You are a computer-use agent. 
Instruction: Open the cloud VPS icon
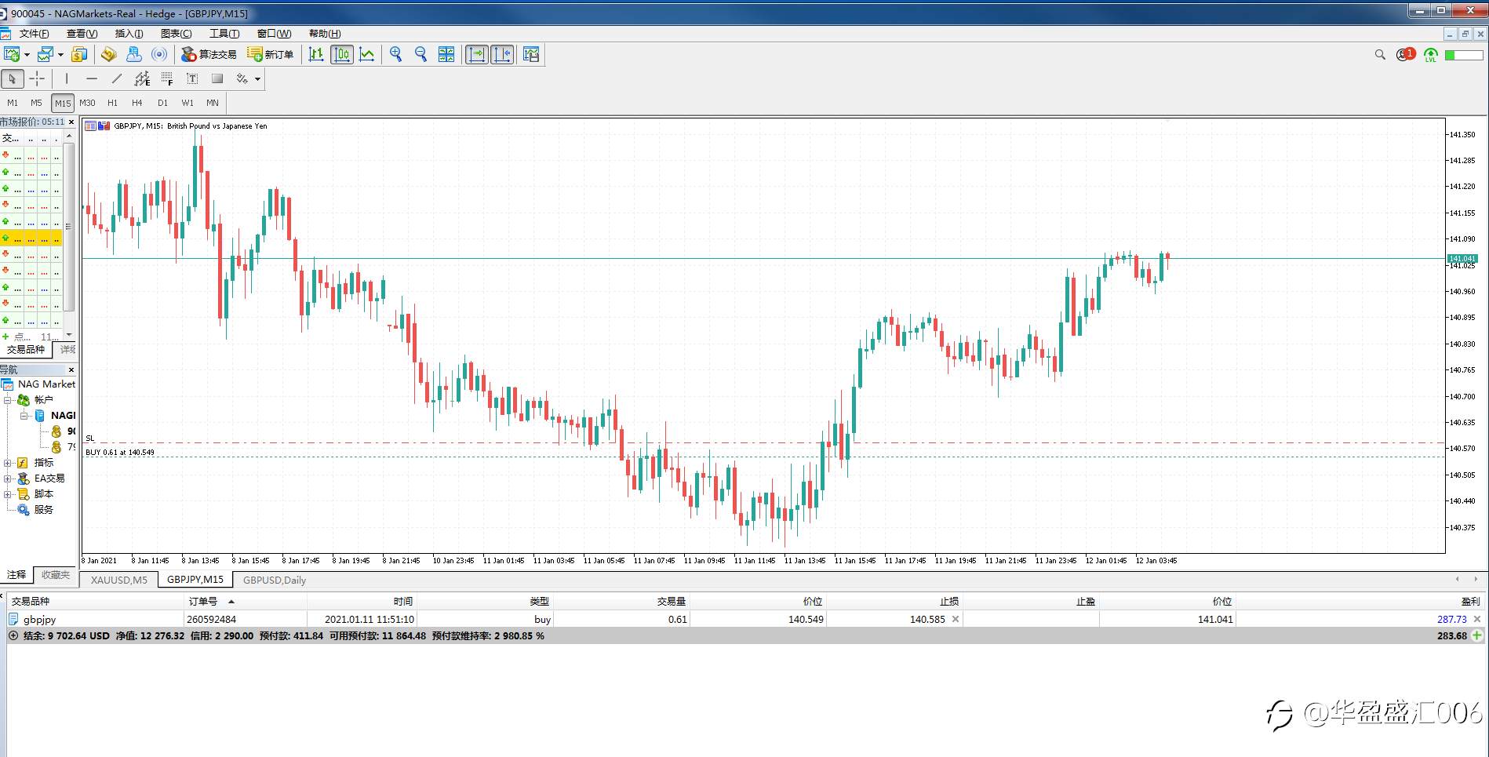[134, 54]
